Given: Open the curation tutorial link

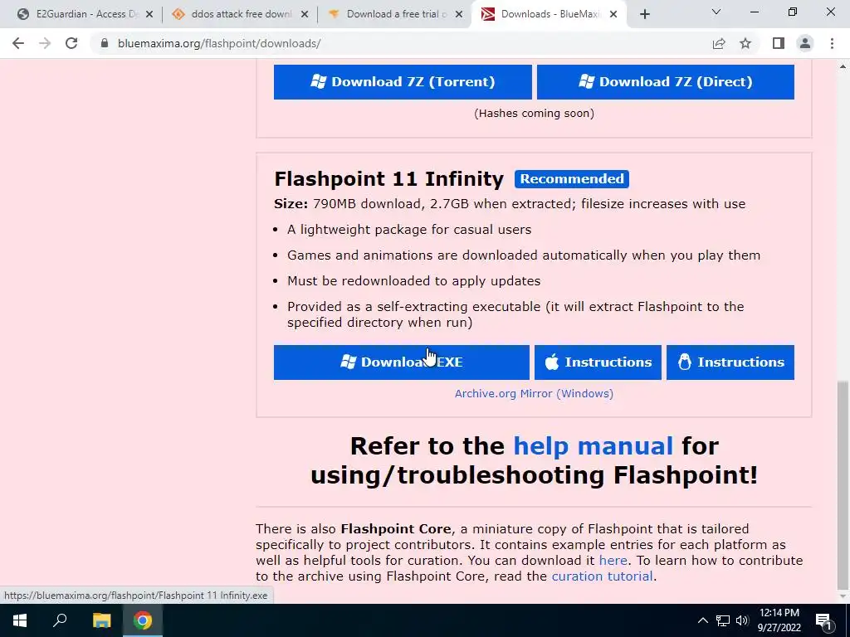Looking at the screenshot, I should (602, 576).
